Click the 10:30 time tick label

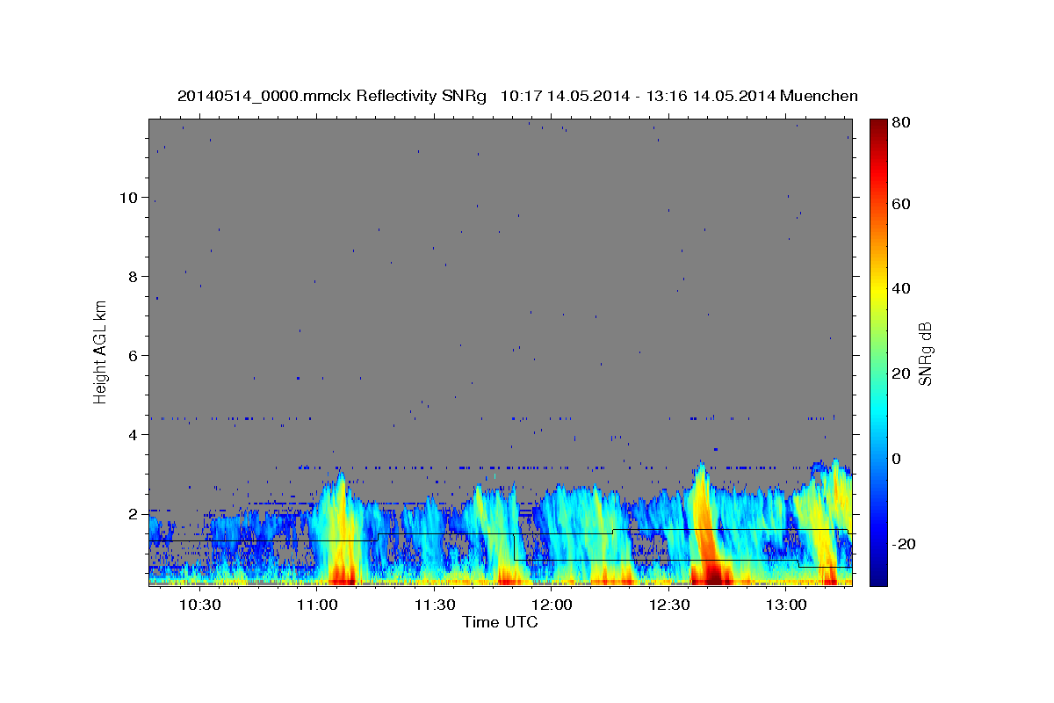click(x=200, y=605)
